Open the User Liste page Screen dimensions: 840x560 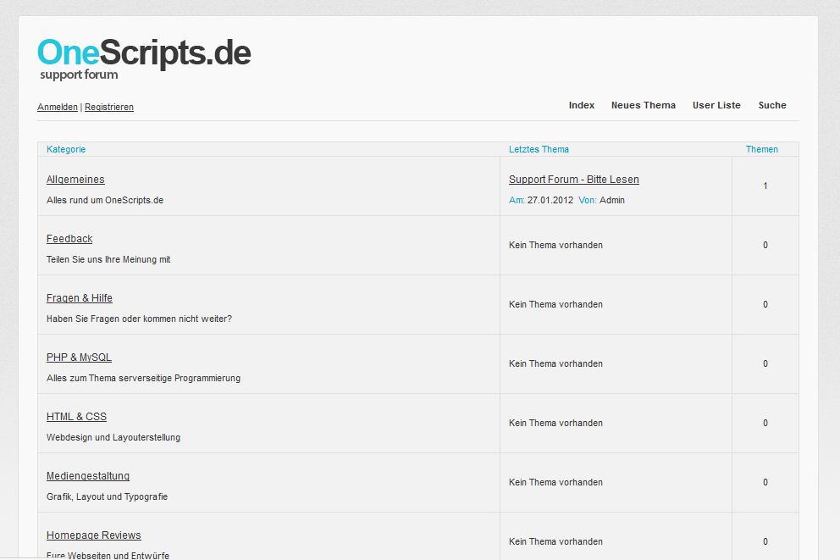click(716, 105)
